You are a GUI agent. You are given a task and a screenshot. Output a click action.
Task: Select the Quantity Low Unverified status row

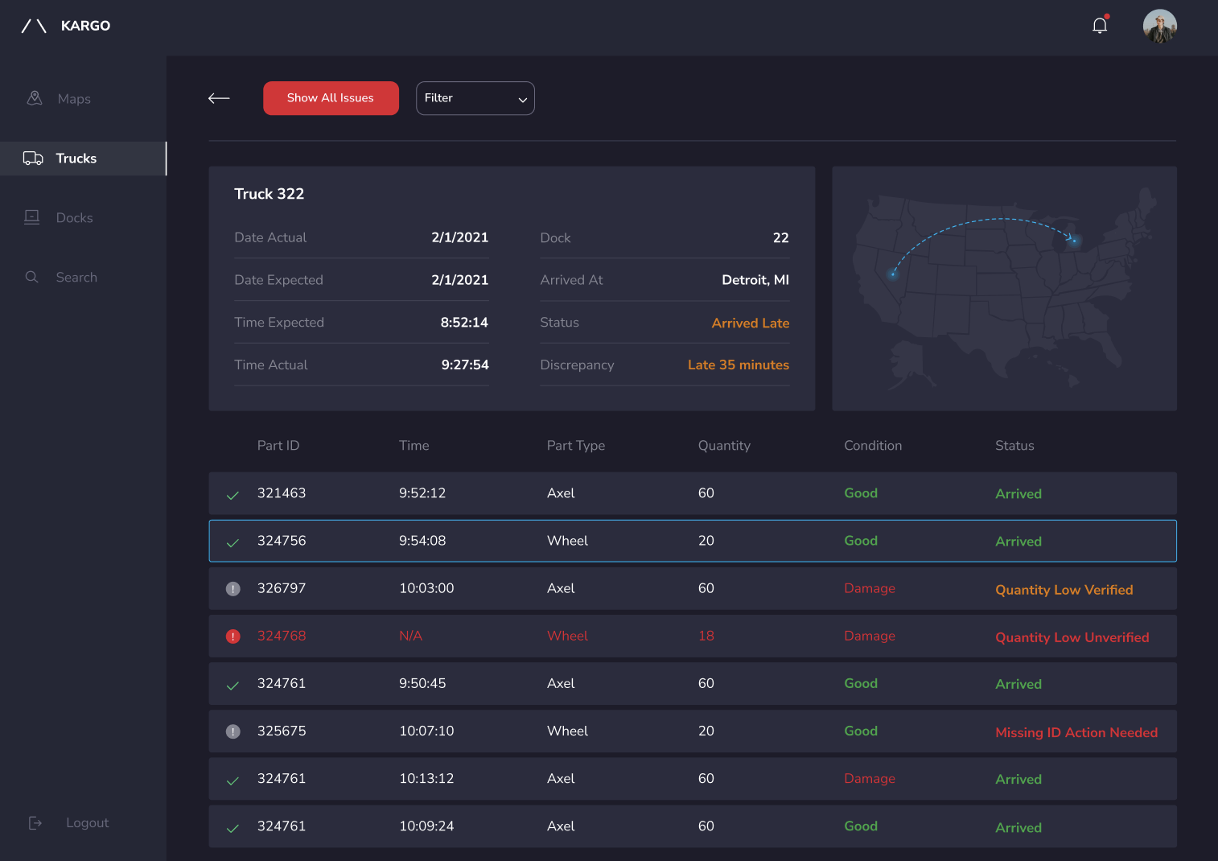click(1072, 637)
